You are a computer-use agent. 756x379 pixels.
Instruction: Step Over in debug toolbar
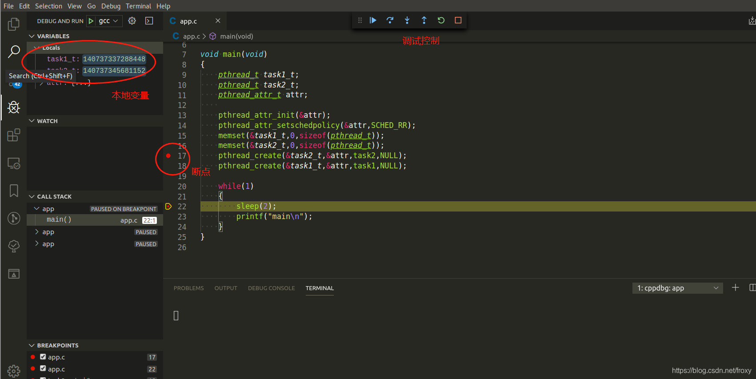pyautogui.click(x=390, y=20)
